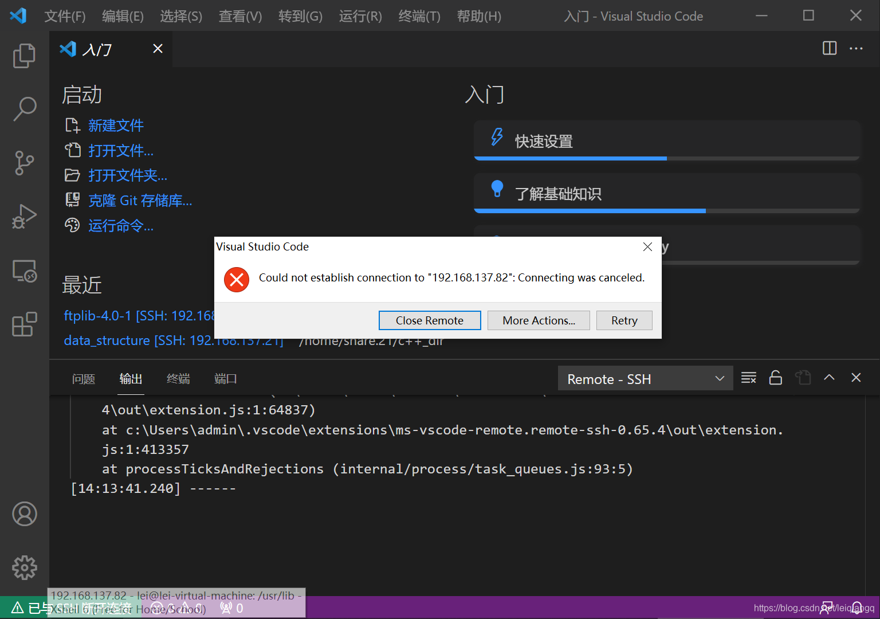Collapse the panel with the chevron icon
The image size is (880, 619).
[829, 378]
